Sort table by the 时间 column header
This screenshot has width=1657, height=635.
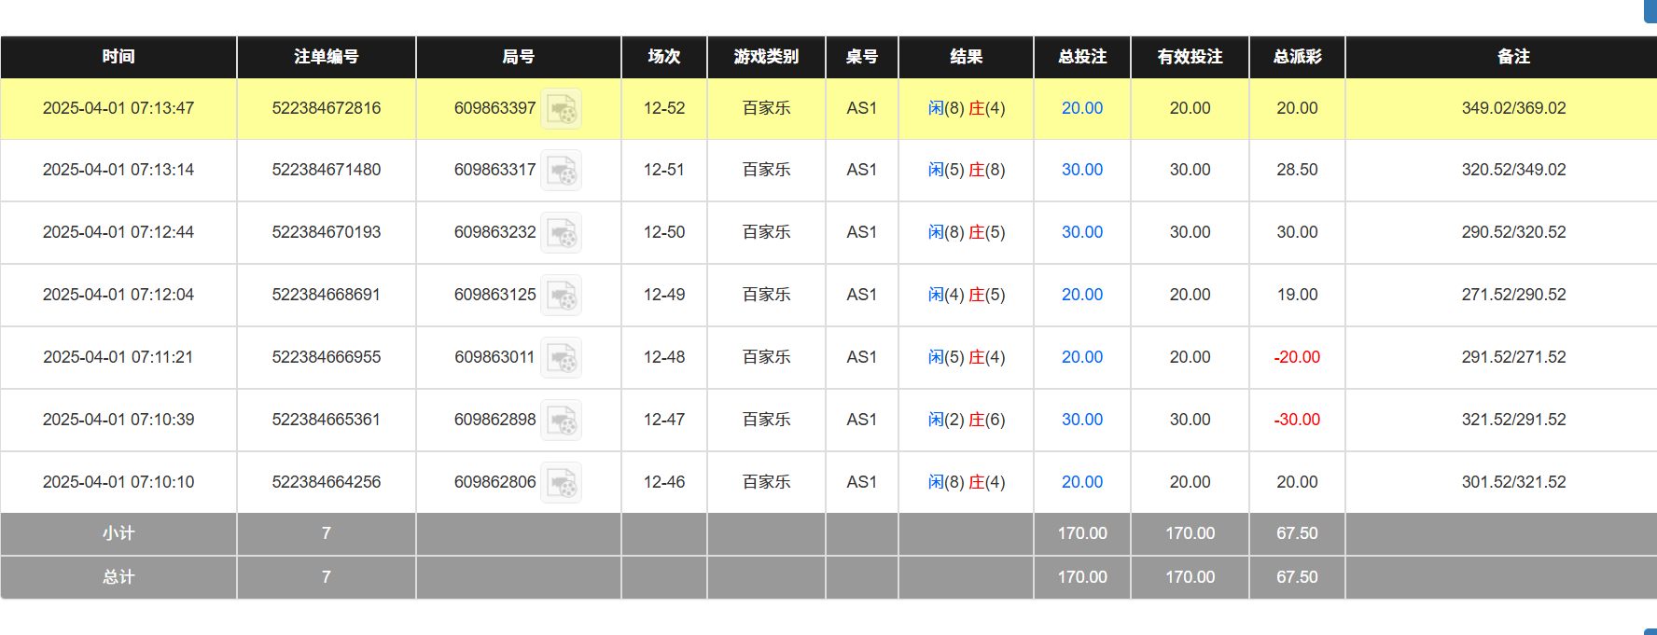pos(118,57)
